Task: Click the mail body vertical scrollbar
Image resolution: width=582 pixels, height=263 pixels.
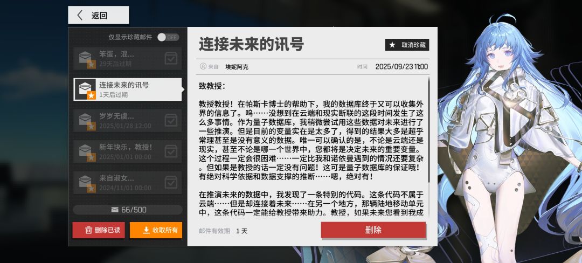Action: (429, 130)
